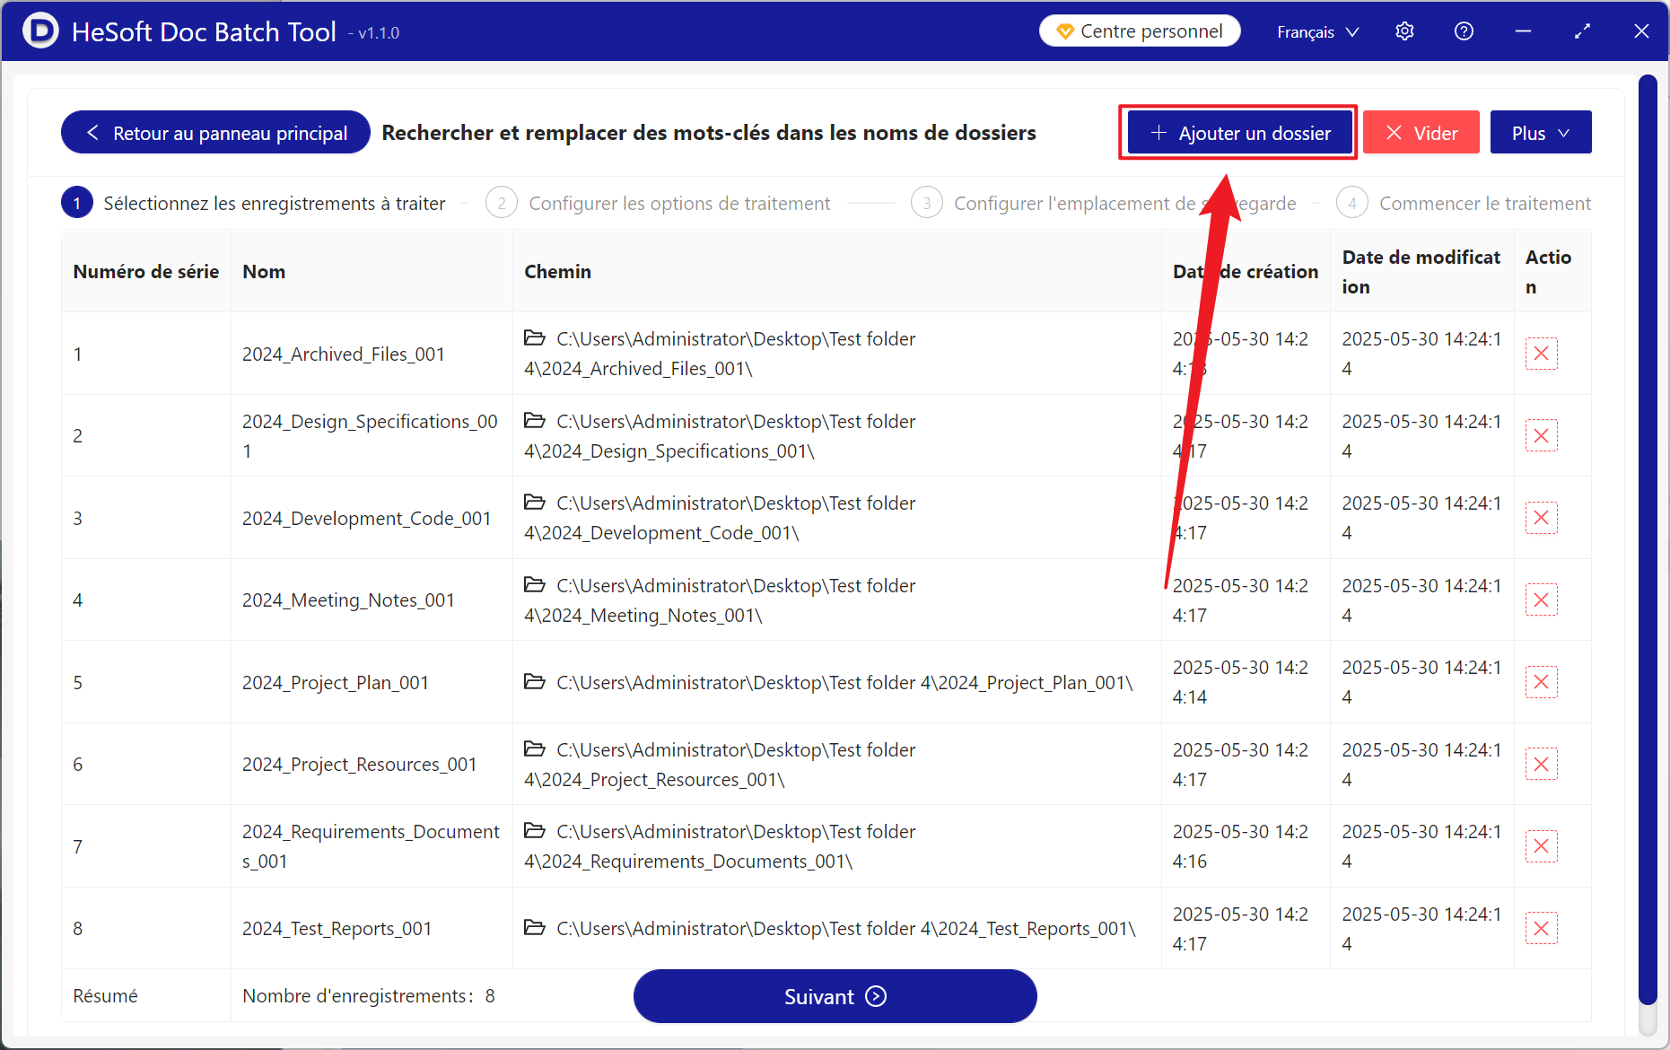Viewport: 1670px width, 1050px height.
Task: Click the resize window arrows icon
Action: [x=1582, y=31]
